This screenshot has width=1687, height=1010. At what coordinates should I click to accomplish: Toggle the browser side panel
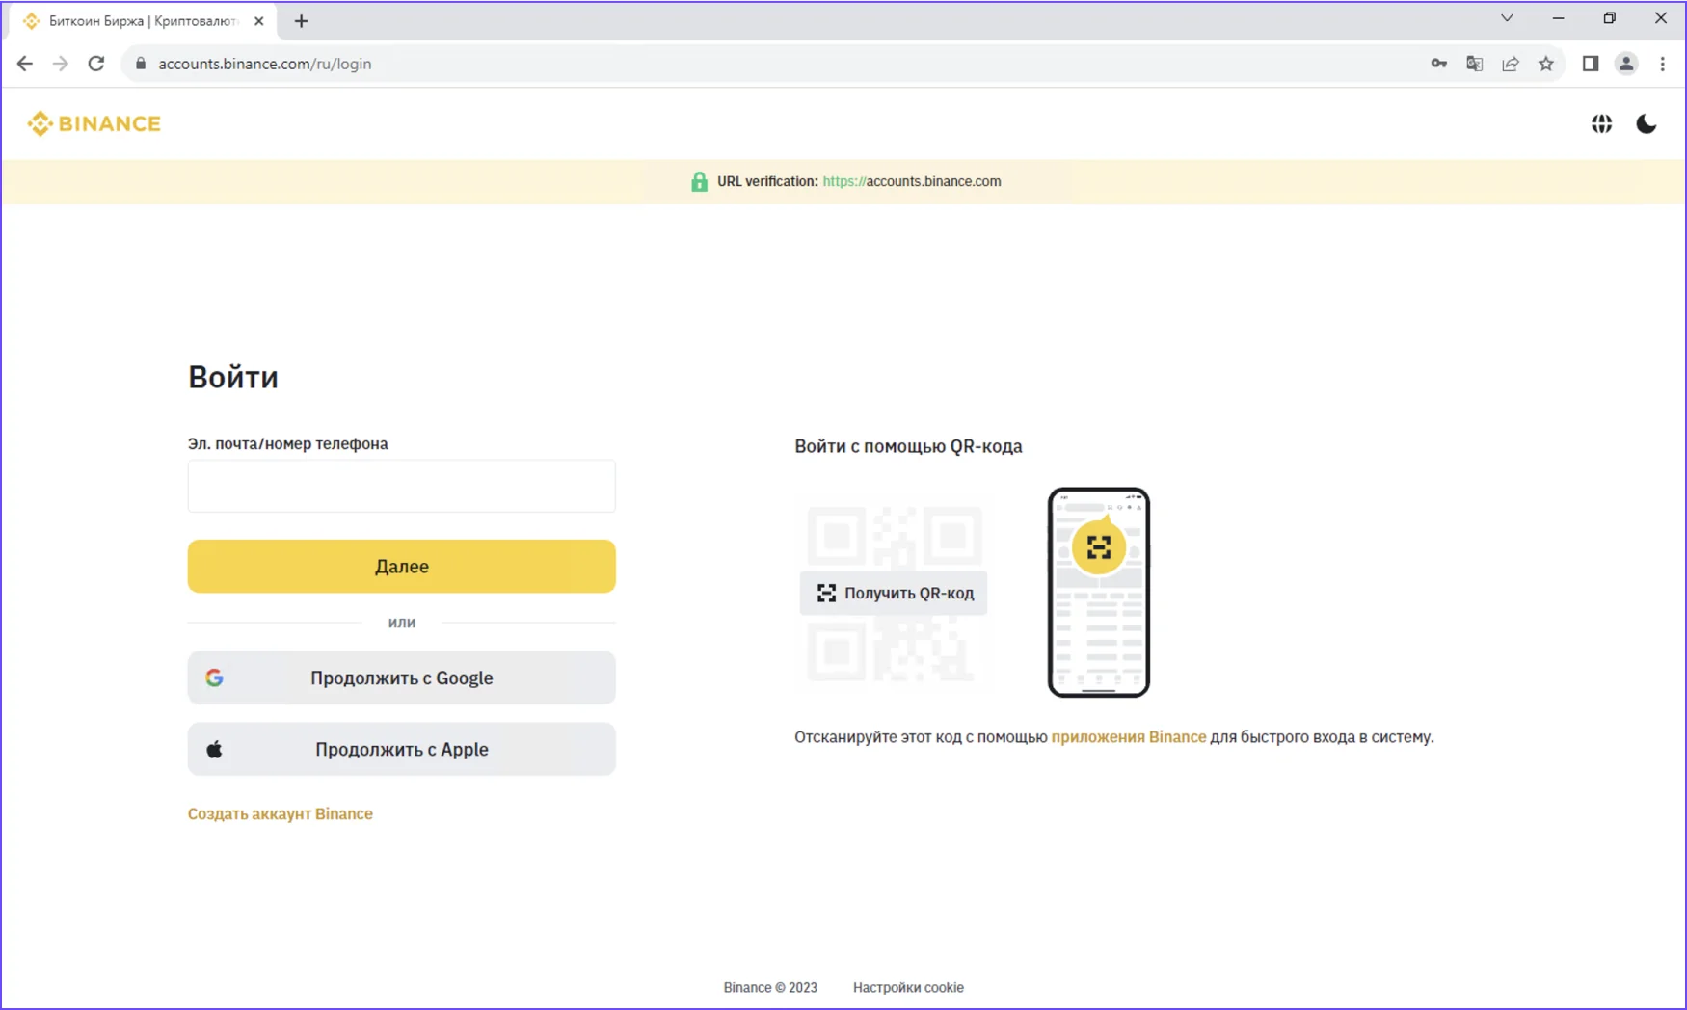(x=1590, y=64)
